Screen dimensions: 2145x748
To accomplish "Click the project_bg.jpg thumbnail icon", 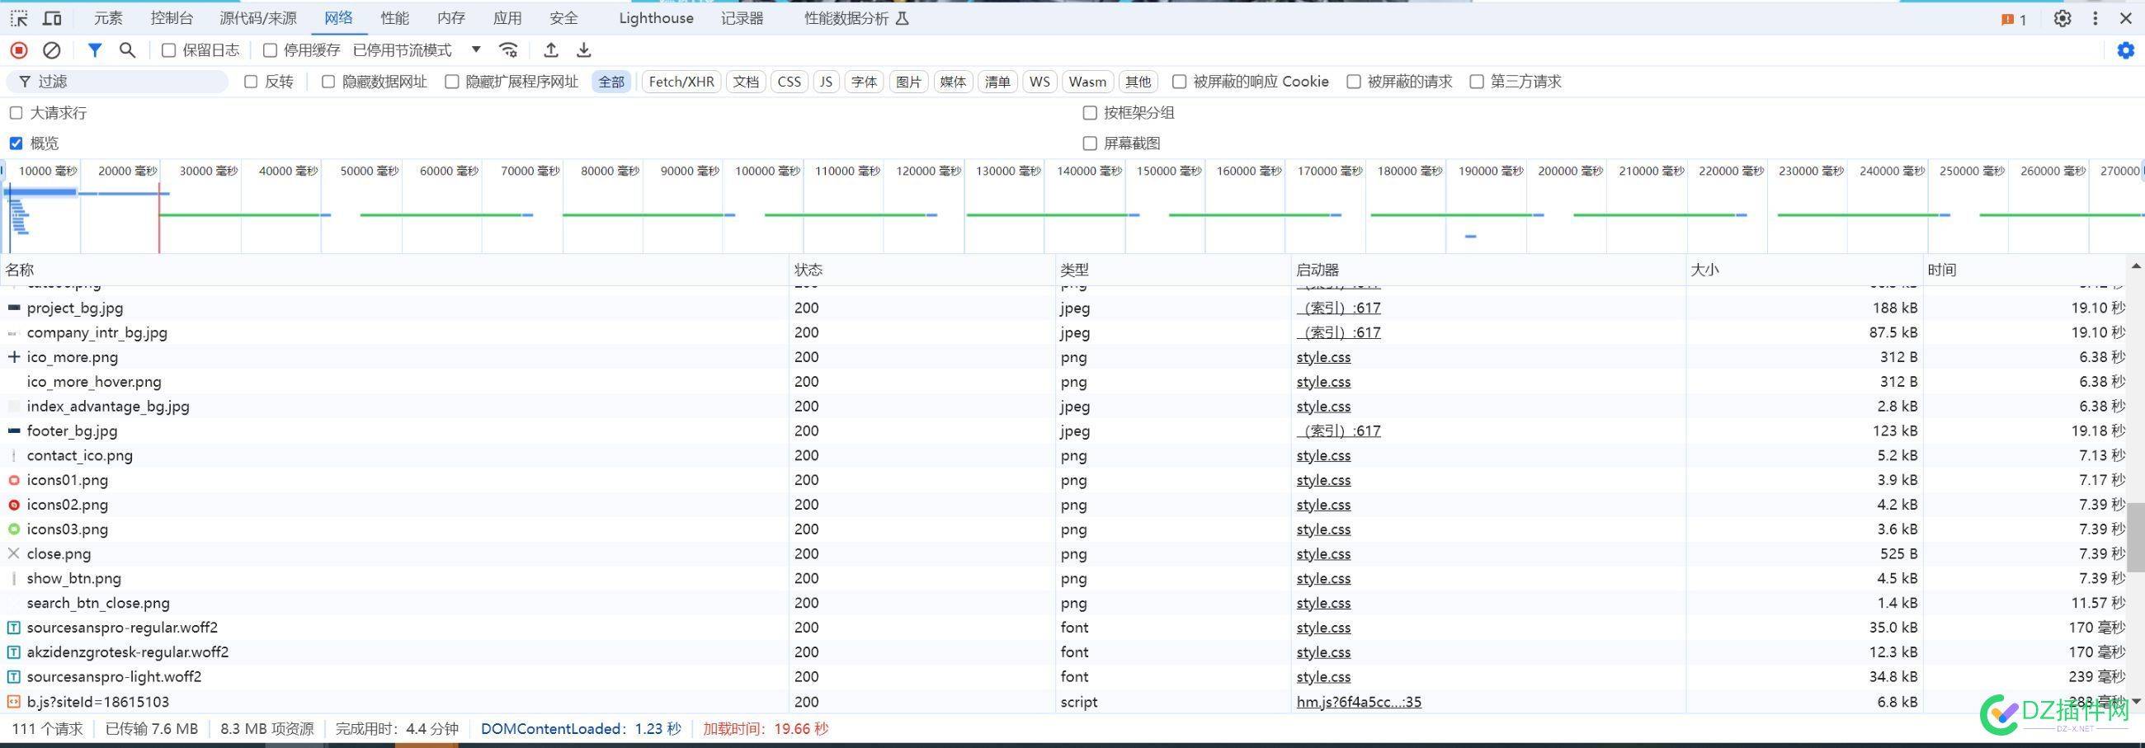I will click(x=13, y=308).
